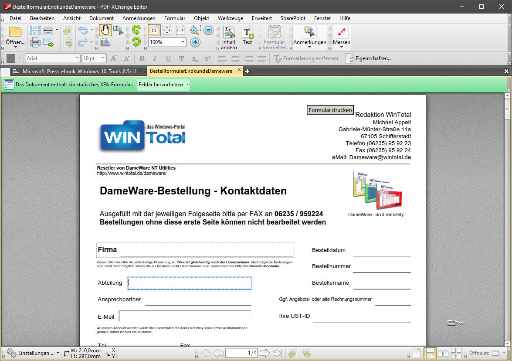Click the gray fill color swatch
This screenshot has height=361, width=512.
tap(11, 58)
